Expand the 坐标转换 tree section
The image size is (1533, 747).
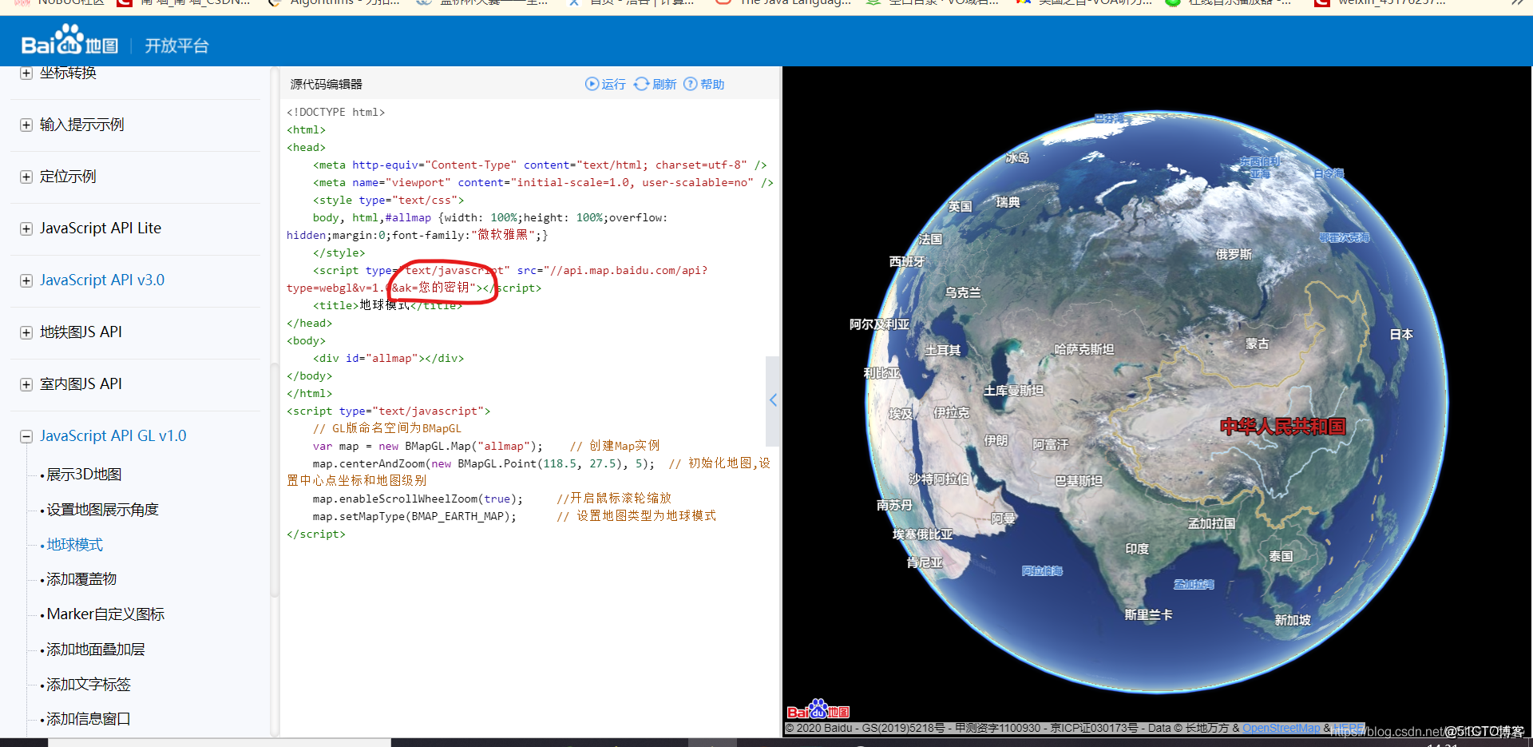(x=26, y=74)
